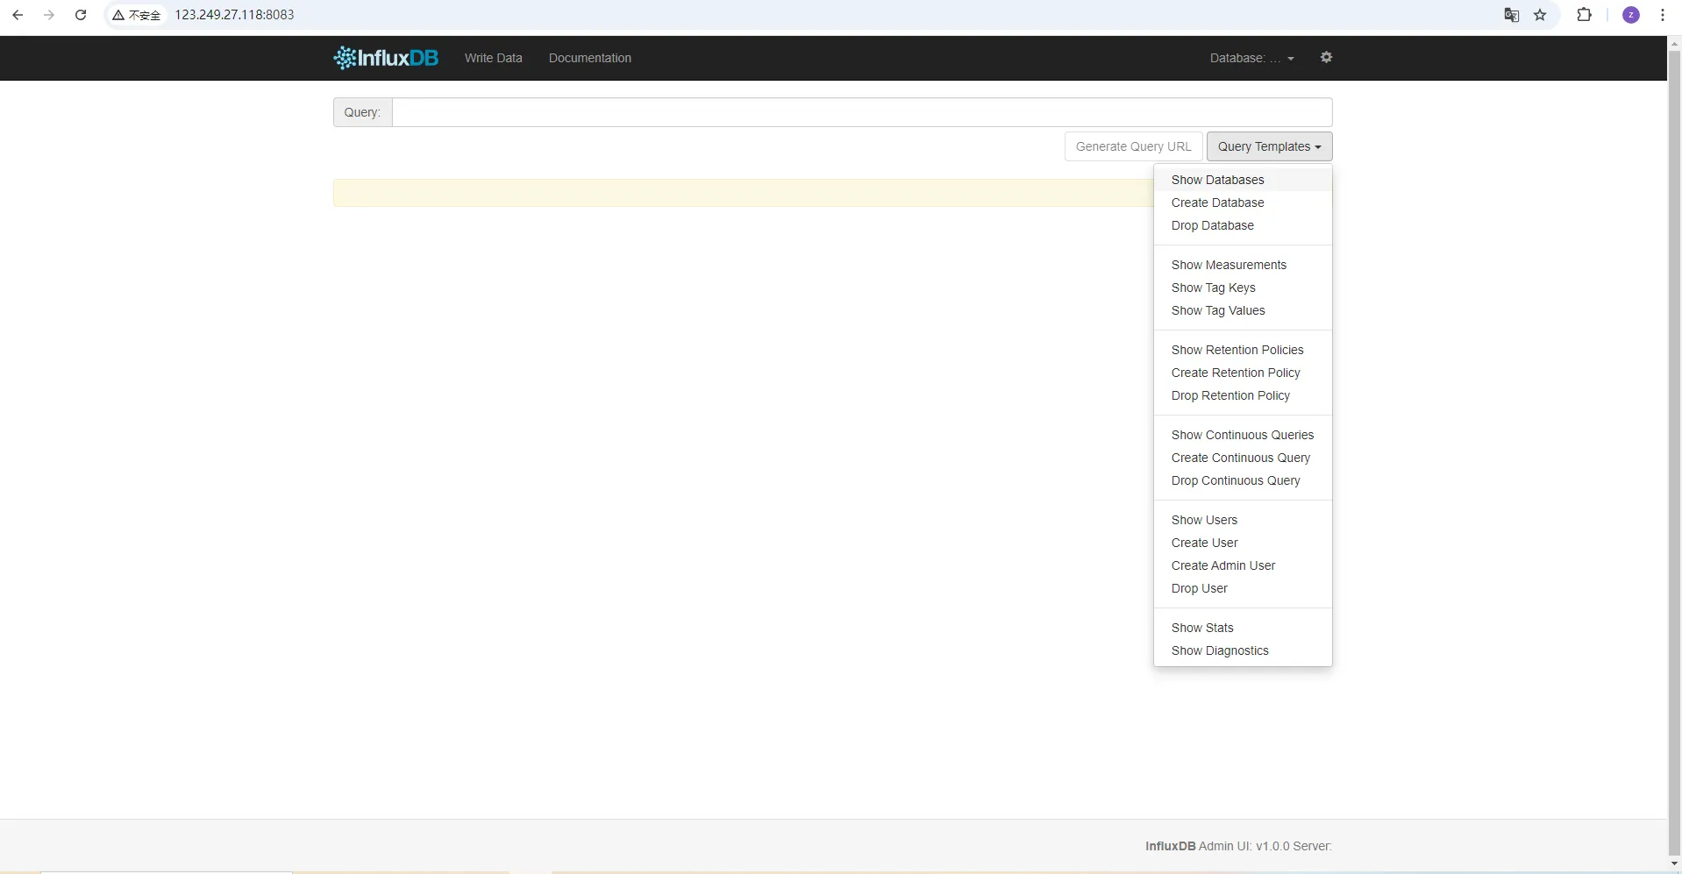
Task: Choose Show Continuous Queries
Action: pyautogui.click(x=1243, y=435)
